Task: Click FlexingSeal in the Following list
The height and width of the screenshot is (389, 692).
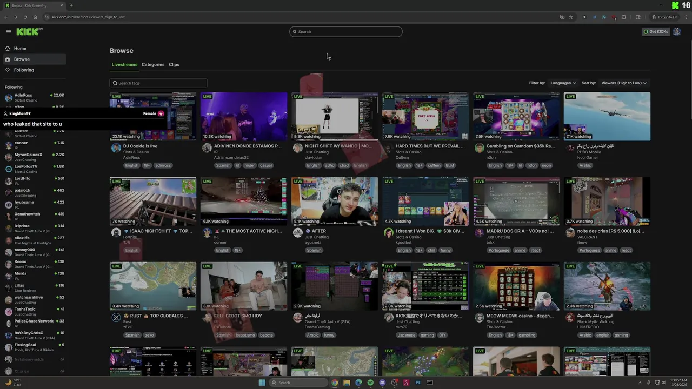Action: click(34, 347)
